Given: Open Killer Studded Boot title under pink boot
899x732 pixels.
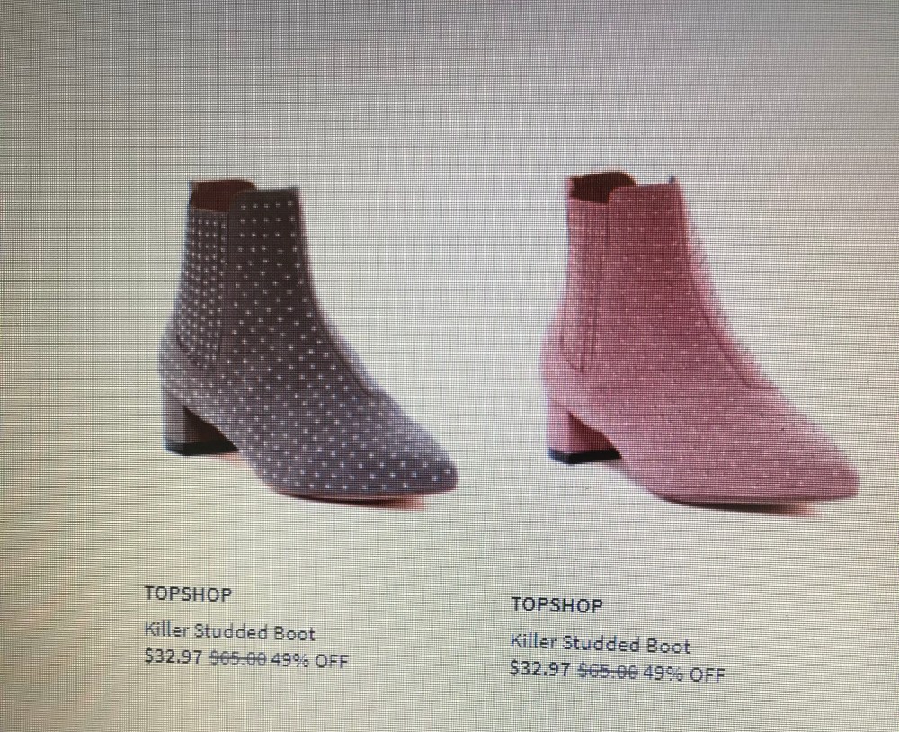Looking at the screenshot, I should tap(600, 644).
